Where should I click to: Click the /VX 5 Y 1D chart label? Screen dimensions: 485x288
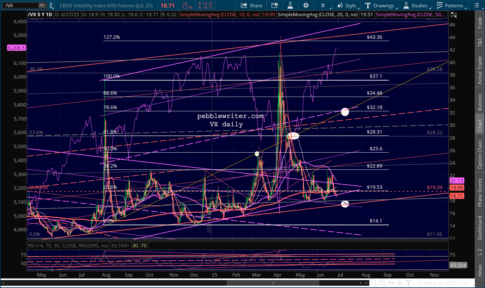40,15
